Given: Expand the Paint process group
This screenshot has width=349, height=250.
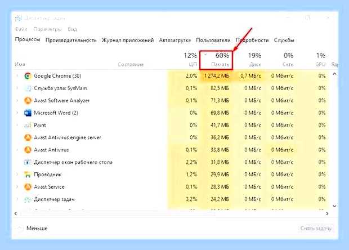Looking at the screenshot, I should pos(17,126).
